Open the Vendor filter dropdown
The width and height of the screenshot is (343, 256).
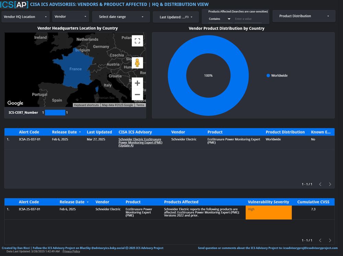point(71,16)
